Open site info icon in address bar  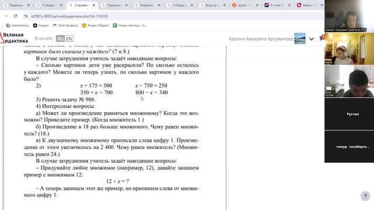tap(26, 16)
